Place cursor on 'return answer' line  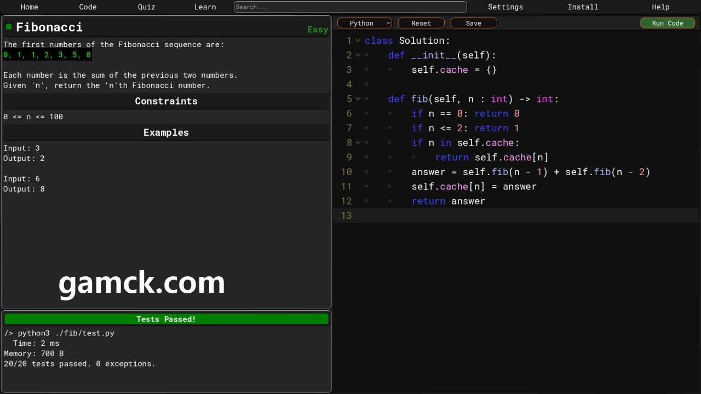[449, 201]
